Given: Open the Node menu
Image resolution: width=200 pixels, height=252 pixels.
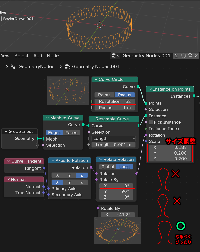Looking at the screenshot, I should coord(53,56).
